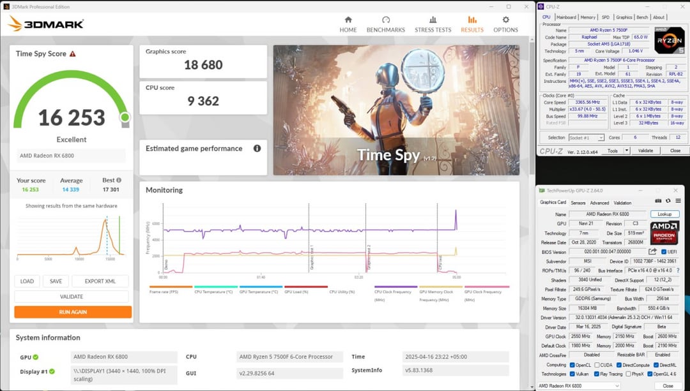This screenshot has width=690, height=391.
Task: Click the GPU-Z title bar app icon
Action: coord(542,191)
